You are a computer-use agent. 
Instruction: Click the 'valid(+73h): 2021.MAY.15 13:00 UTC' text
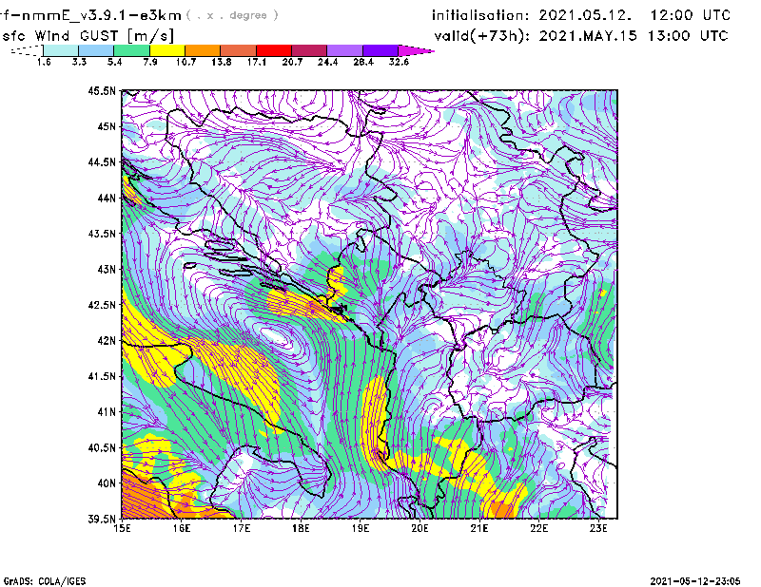pos(581,36)
